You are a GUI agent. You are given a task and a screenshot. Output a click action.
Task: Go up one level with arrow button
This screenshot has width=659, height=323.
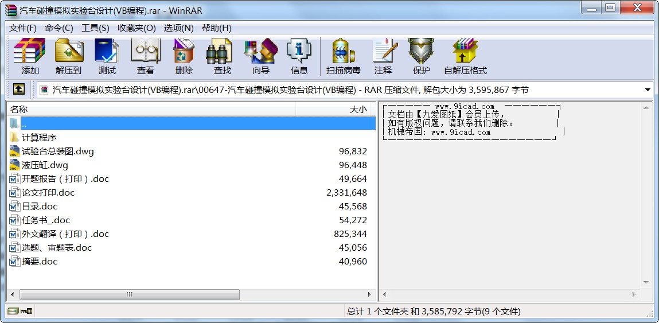[x=19, y=89]
